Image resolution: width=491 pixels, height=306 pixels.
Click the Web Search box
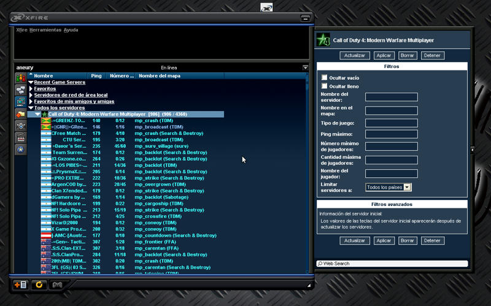pos(392,264)
